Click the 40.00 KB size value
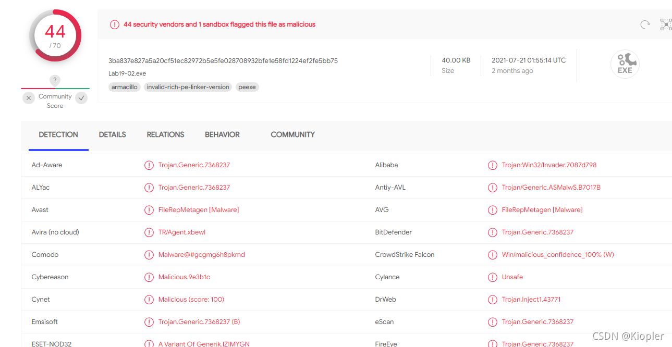672x347 pixels. (456, 60)
